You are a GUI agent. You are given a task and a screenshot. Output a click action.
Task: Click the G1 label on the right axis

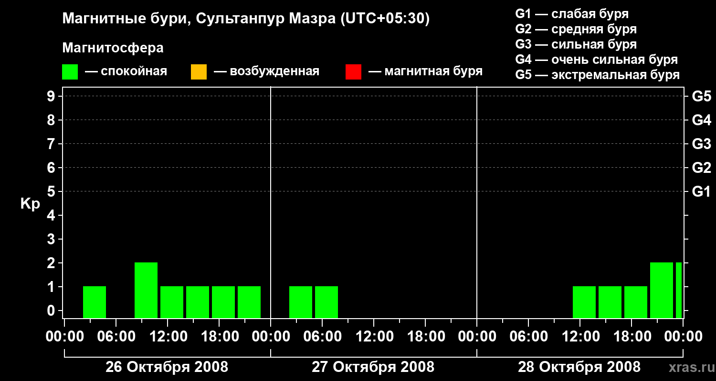pyautogui.click(x=701, y=191)
